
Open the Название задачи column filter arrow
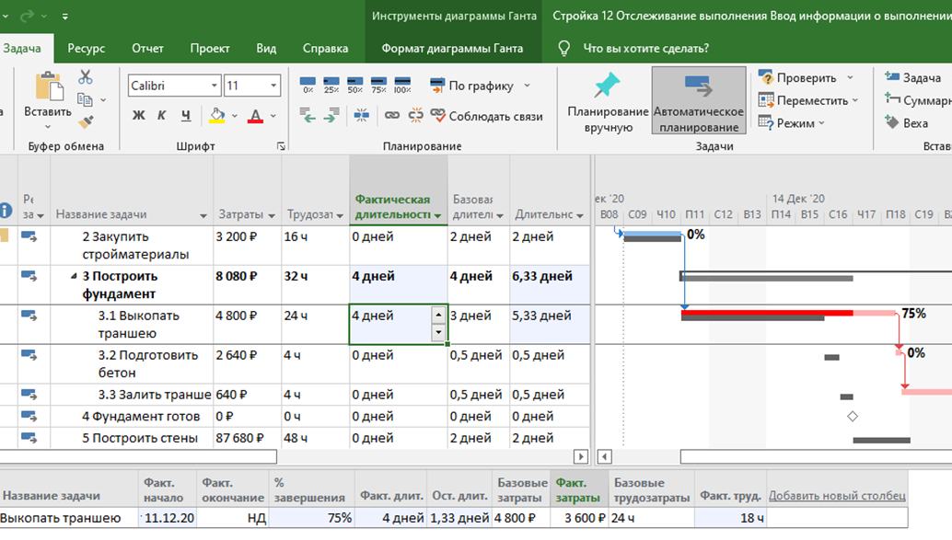click(x=203, y=215)
